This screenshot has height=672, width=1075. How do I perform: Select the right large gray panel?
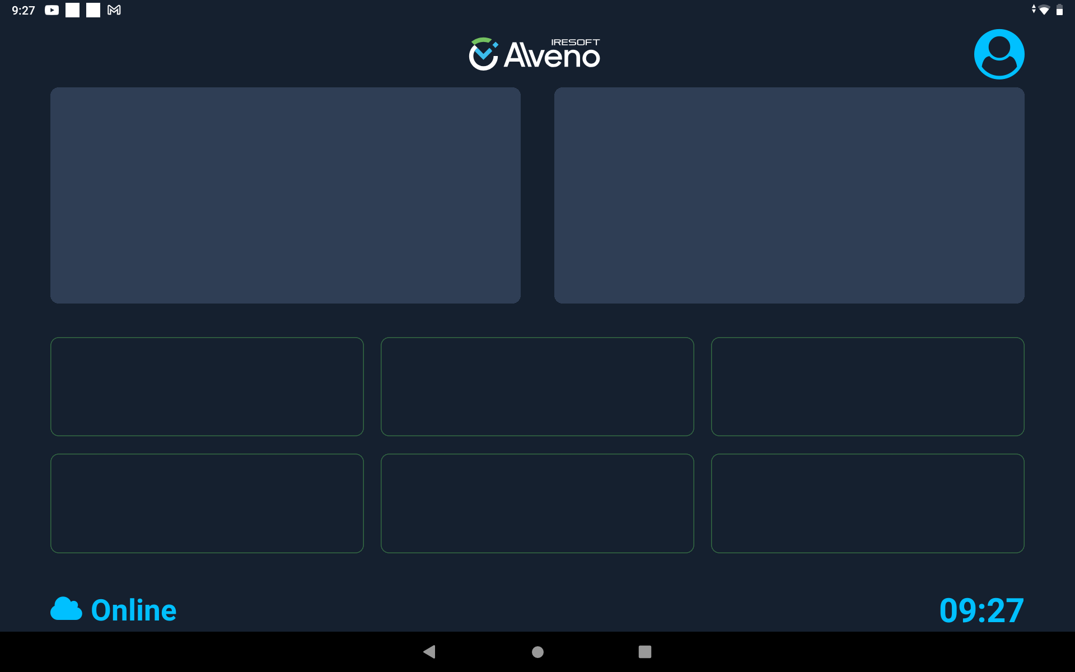click(789, 195)
